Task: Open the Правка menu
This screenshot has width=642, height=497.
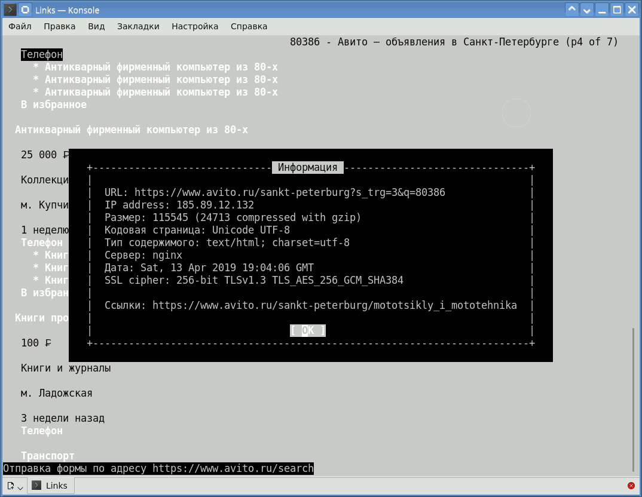Action: [60, 26]
